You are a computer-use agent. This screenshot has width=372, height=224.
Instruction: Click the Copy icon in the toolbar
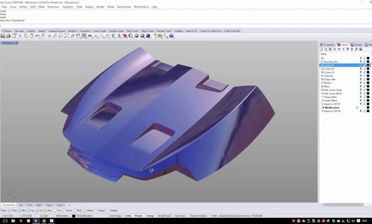26,36
